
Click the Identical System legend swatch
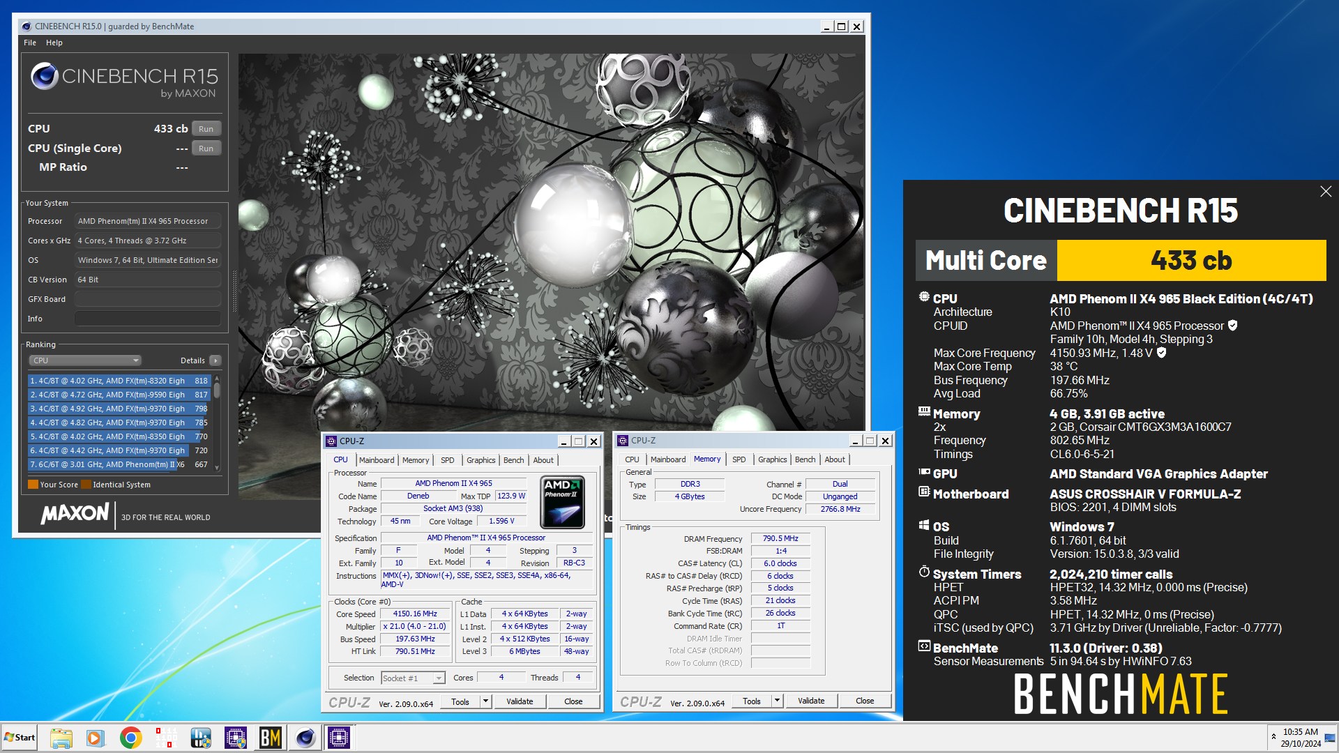coord(86,485)
